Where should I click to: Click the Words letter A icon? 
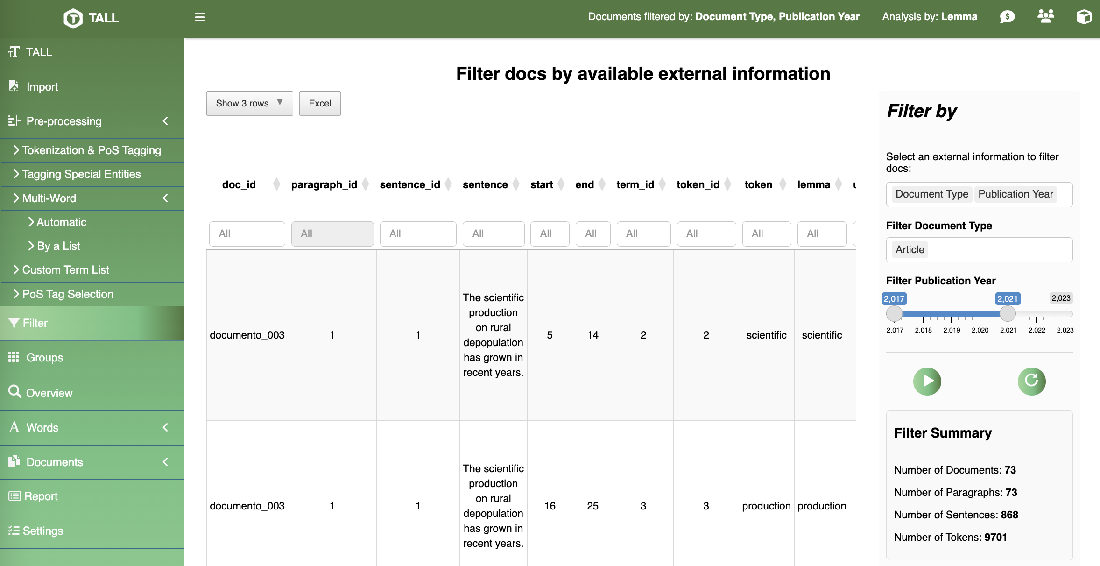click(14, 427)
